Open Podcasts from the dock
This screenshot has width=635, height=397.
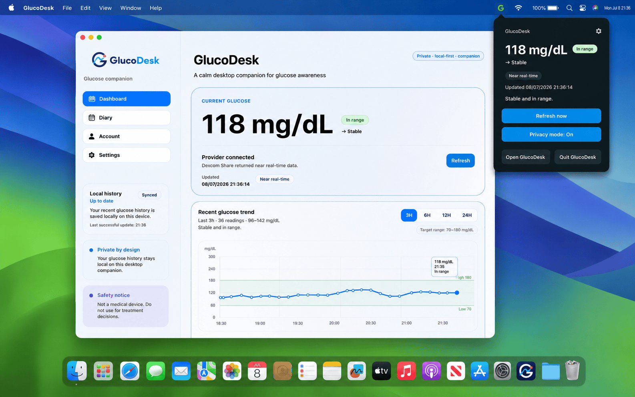pos(431,371)
